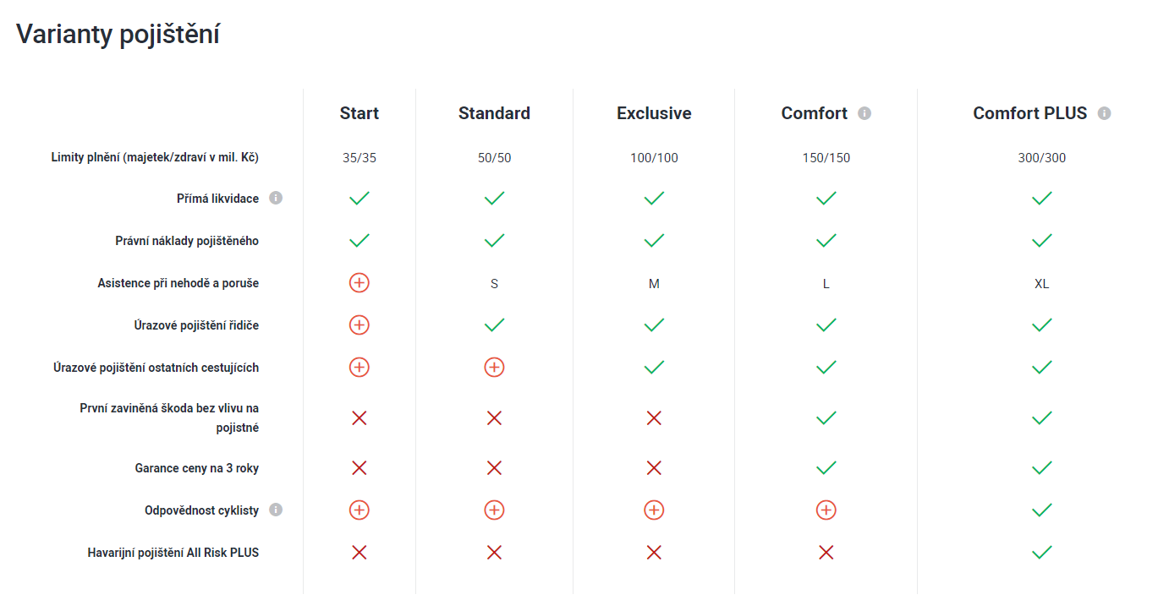Add Odpovědnost cyklisty plus in Standard column
This screenshot has width=1158, height=600.
pyautogui.click(x=495, y=510)
